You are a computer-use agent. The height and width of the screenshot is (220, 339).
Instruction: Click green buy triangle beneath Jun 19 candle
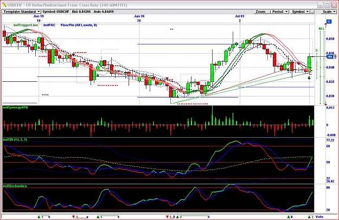coord(39,47)
